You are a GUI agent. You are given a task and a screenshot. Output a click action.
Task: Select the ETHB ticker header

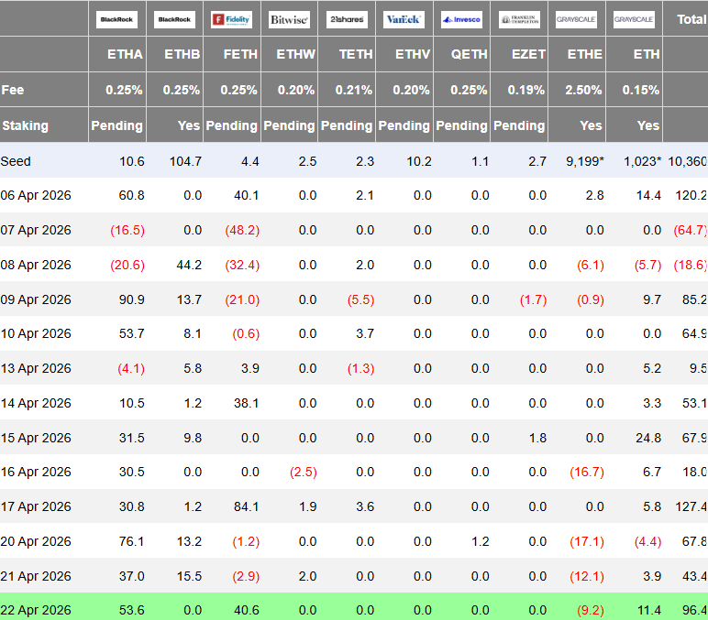[182, 54]
